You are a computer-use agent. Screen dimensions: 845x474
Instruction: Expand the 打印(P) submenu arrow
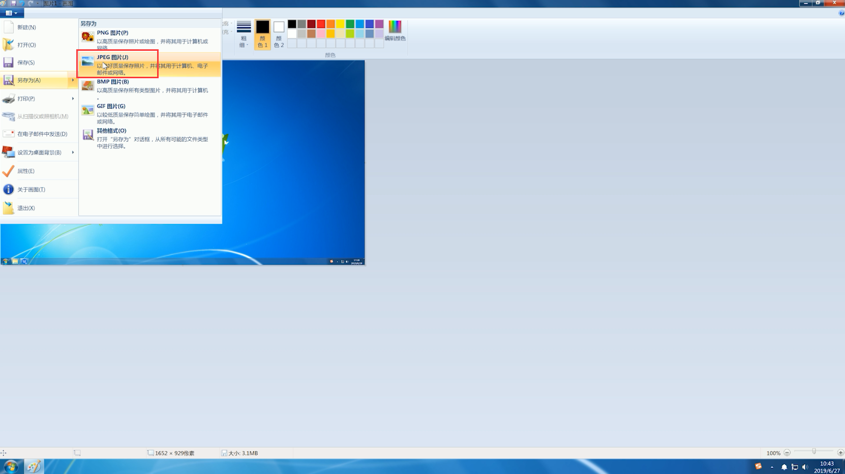click(x=73, y=99)
